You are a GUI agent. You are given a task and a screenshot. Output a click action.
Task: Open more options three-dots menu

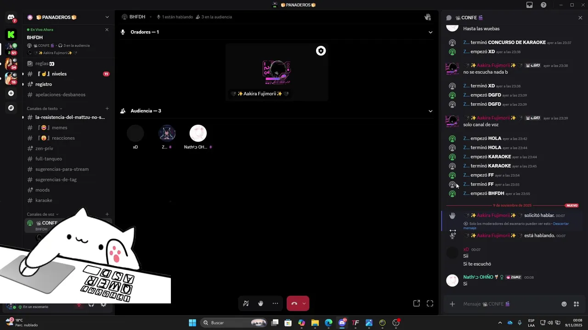[x=275, y=303]
